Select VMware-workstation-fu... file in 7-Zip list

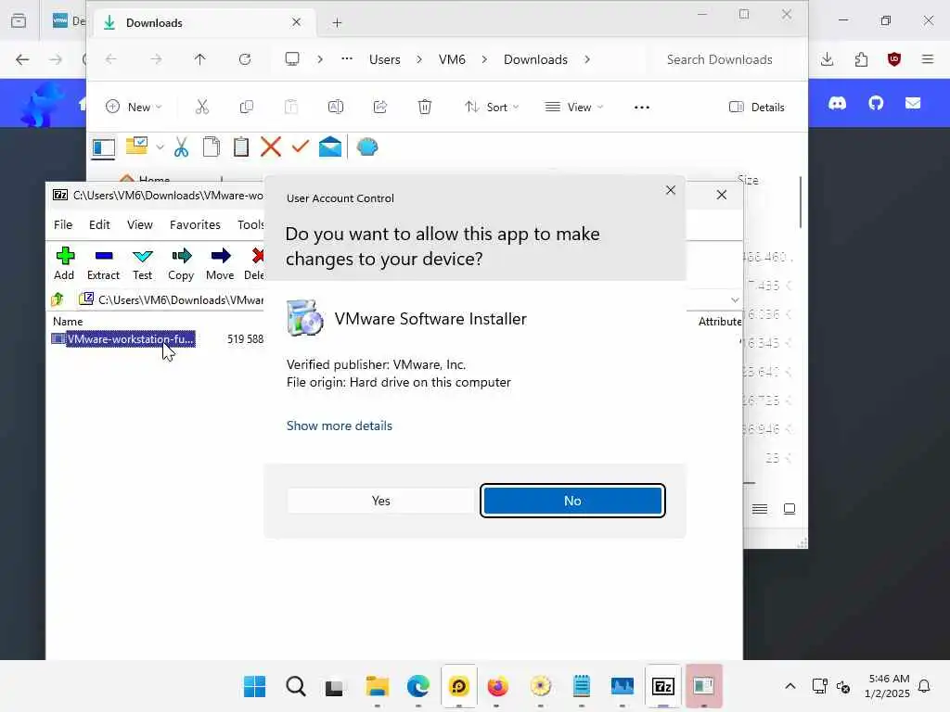(x=130, y=339)
